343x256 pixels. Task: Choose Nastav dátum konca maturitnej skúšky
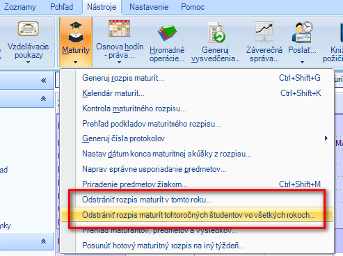coord(197,154)
